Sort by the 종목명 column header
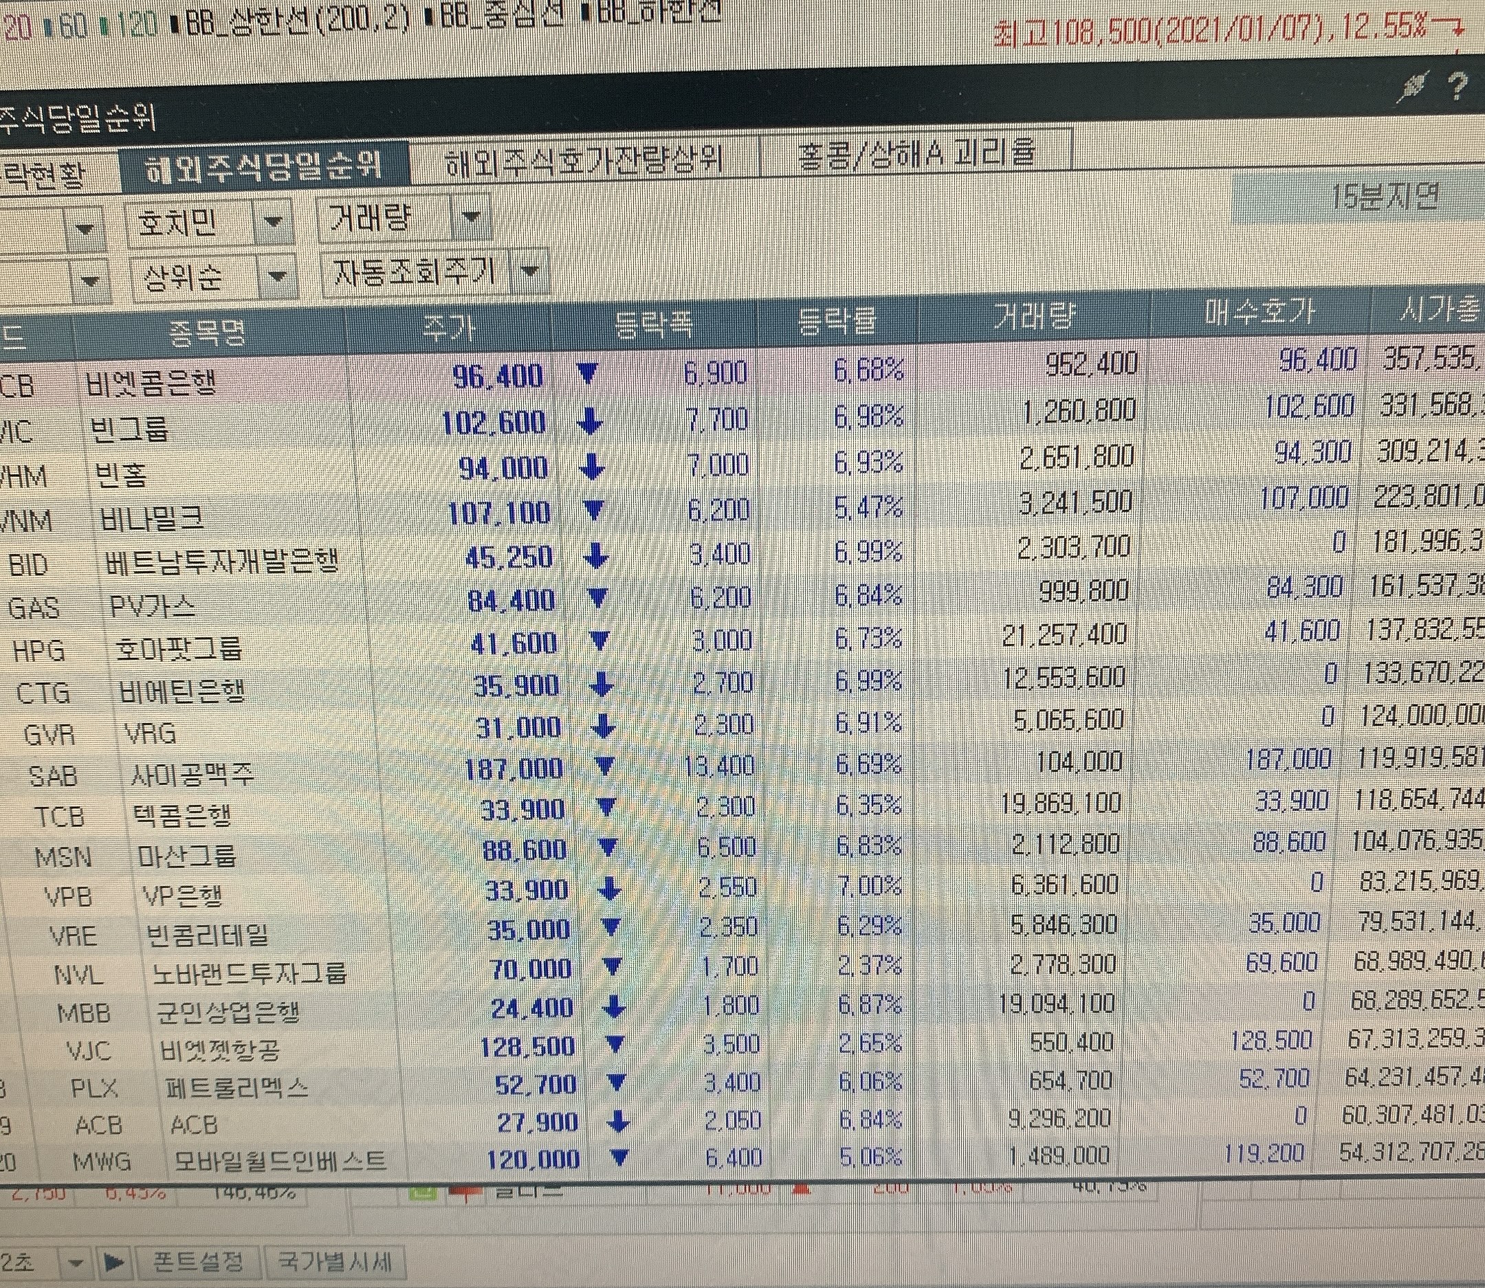The height and width of the screenshot is (1288, 1485). [208, 332]
